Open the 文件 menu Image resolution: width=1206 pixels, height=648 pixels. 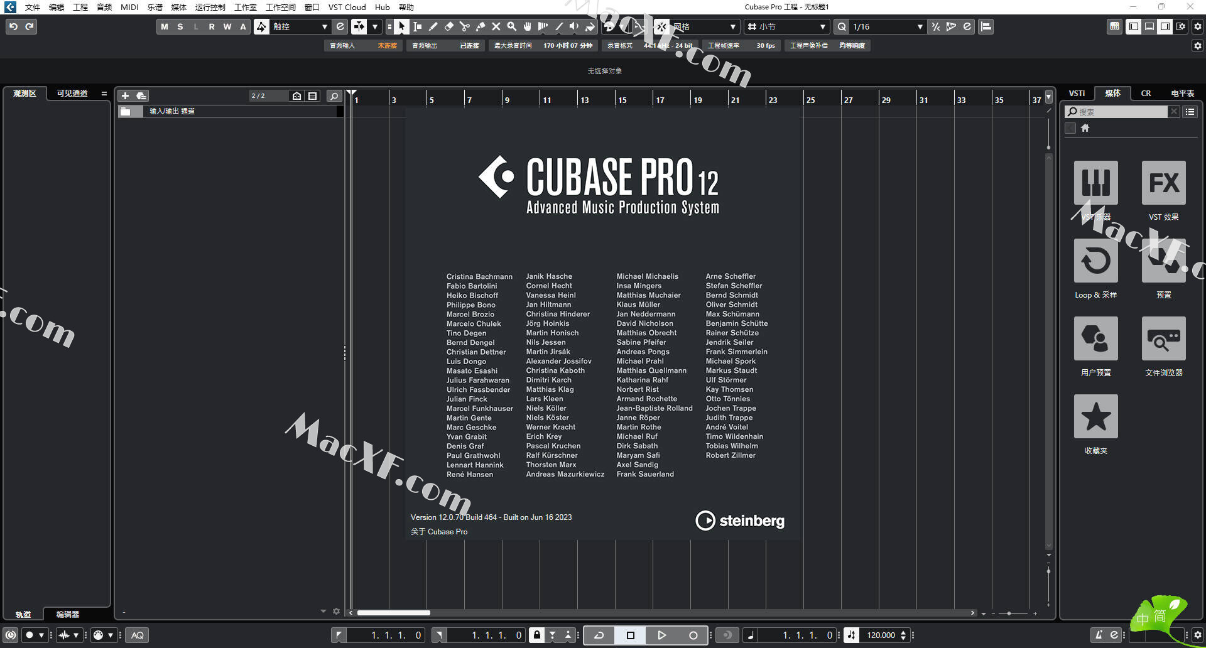[x=33, y=7]
